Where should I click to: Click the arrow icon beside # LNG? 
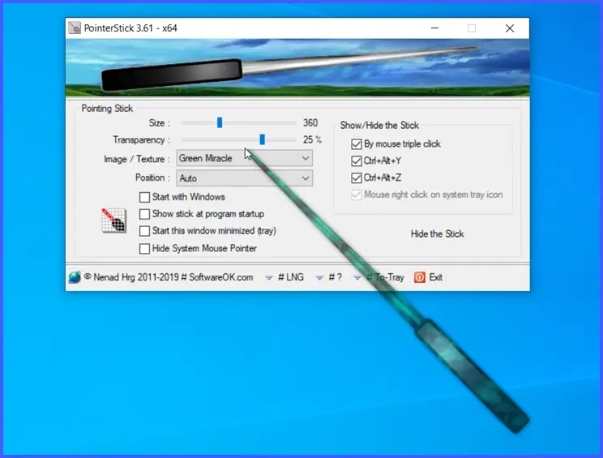[269, 278]
